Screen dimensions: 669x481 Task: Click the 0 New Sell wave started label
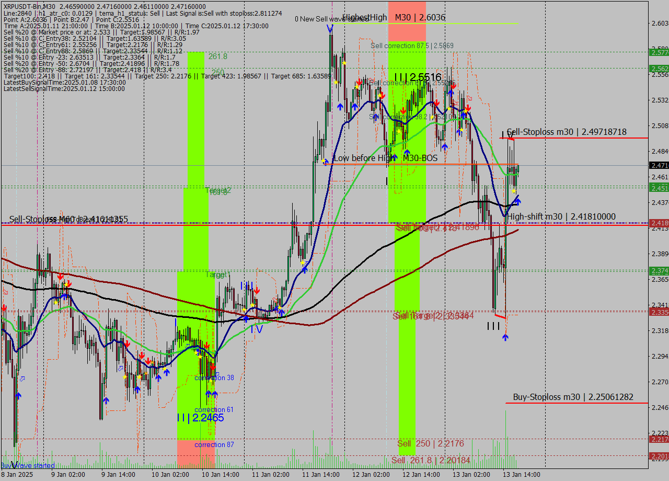coord(331,19)
